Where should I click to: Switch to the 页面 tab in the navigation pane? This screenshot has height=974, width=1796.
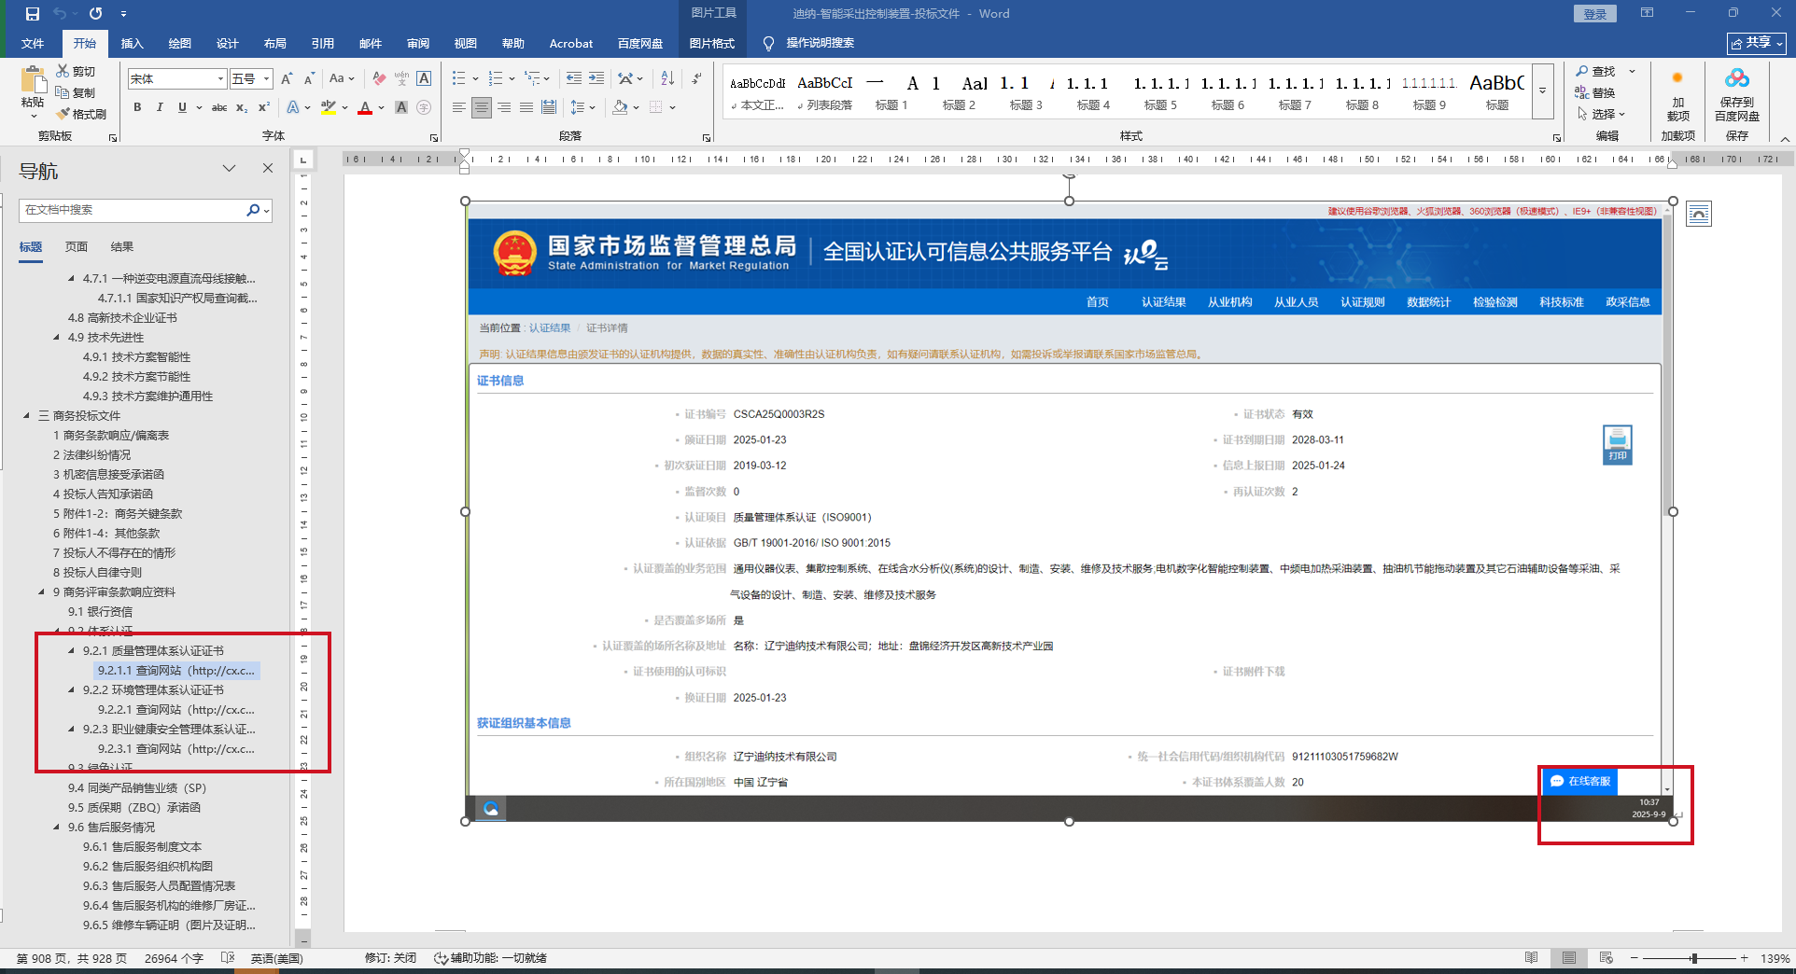77,246
